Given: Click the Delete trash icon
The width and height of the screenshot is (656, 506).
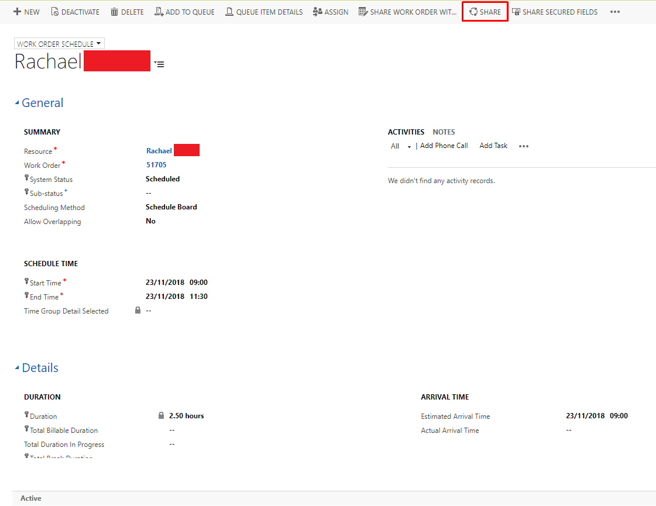Looking at the screenshot, I should 114,12.
